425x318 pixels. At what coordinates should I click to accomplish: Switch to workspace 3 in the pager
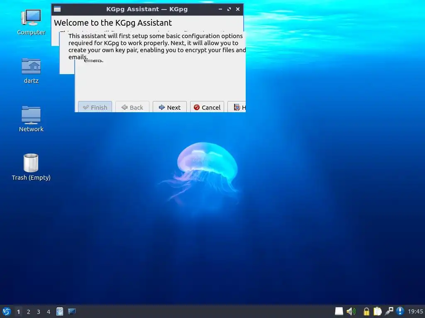click(x=39, y=312)
